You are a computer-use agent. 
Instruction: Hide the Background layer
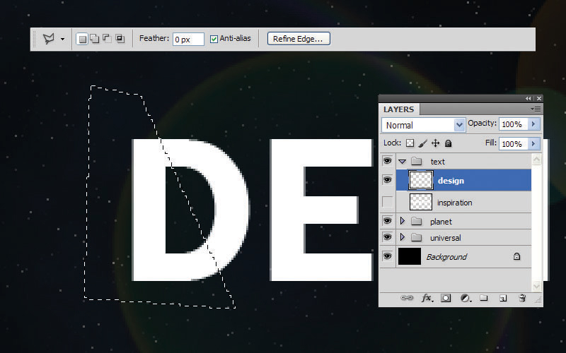click(x=387, y=256)
